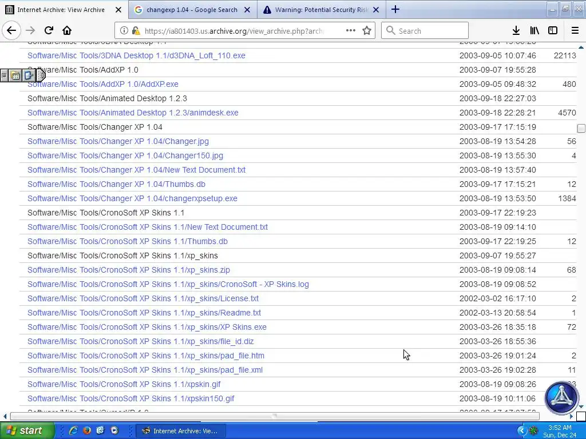Click first icon on floating mini toolbar

[4, 75]
